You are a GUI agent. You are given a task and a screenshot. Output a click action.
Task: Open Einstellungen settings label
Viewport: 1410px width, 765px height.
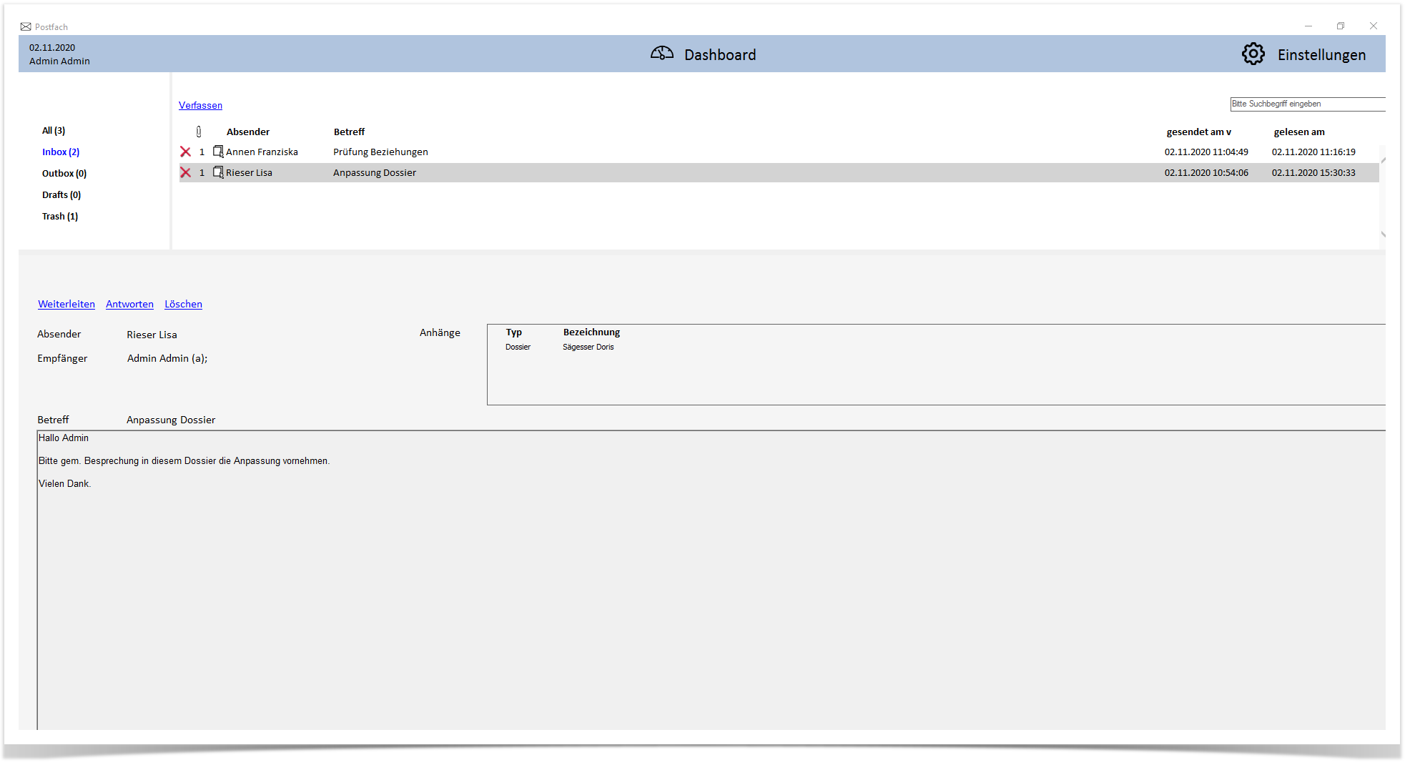[x=1321, y=55]
